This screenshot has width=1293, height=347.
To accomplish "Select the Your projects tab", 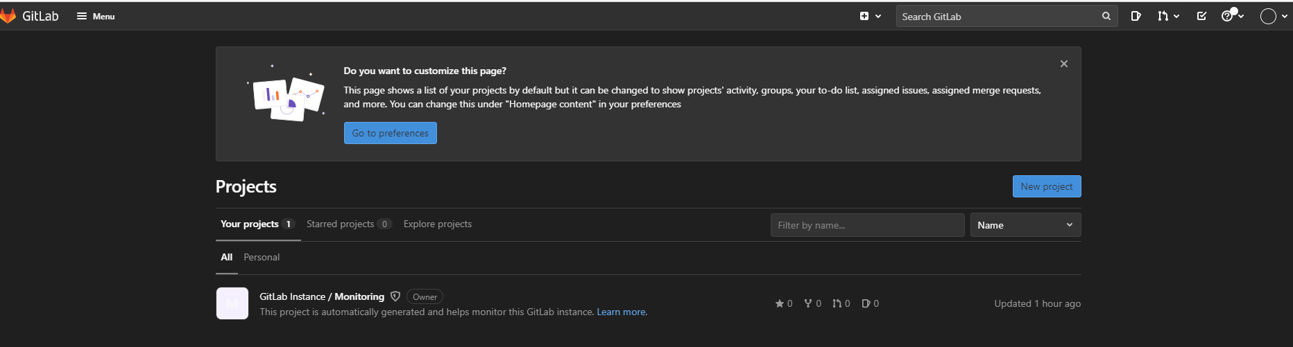I will coord(257,224).
